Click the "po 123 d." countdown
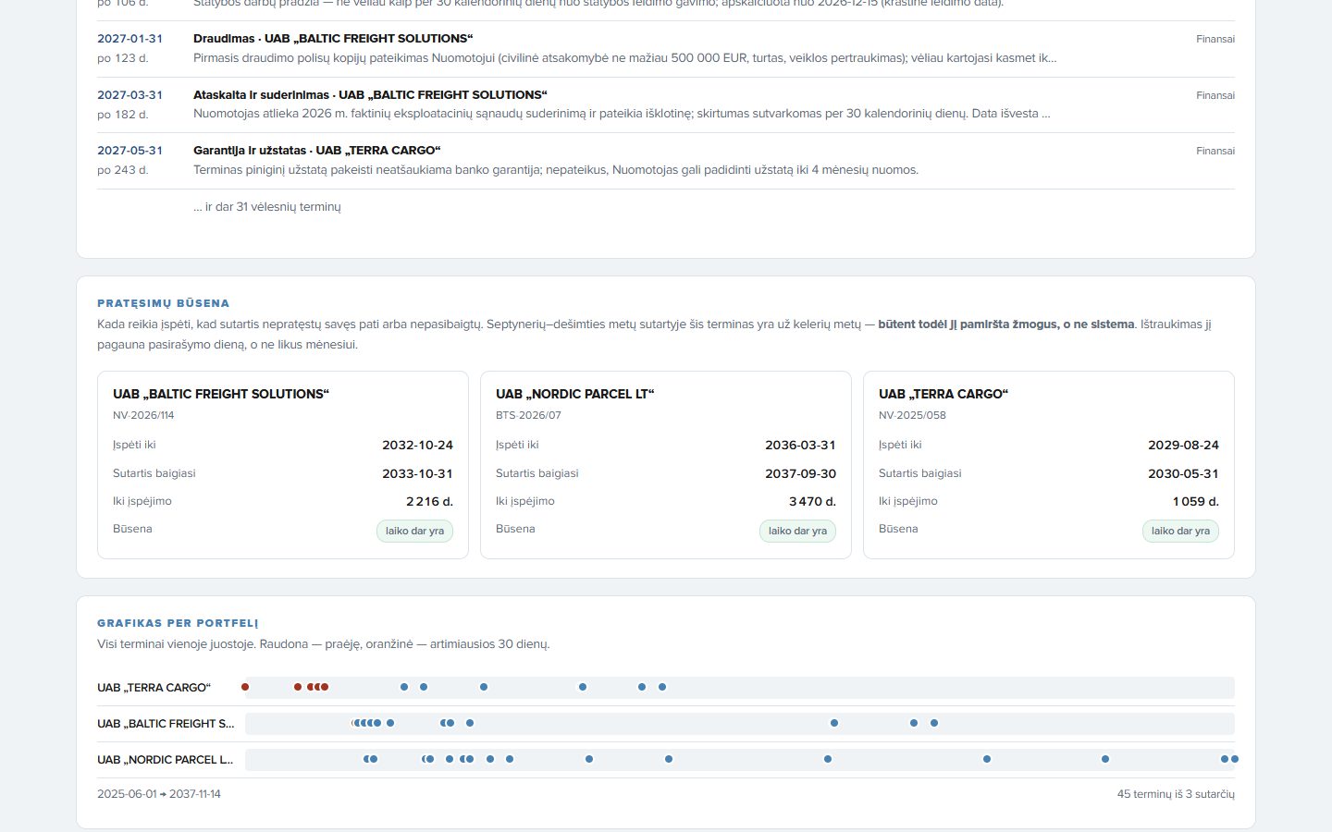This screenshot has width=1332, height=832. 123,58
